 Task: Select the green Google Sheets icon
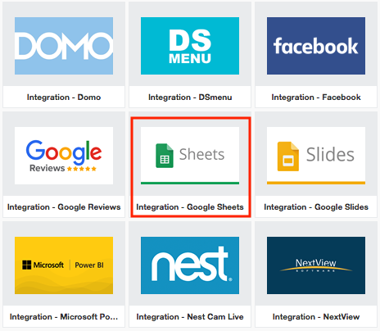[165, 156]
